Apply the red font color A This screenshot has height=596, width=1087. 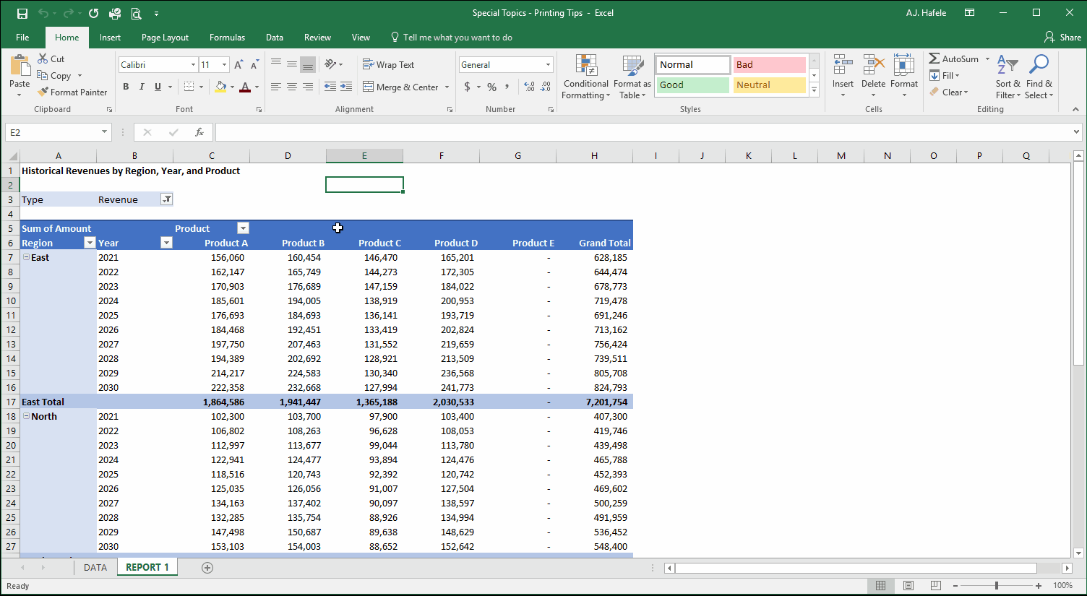245,87
